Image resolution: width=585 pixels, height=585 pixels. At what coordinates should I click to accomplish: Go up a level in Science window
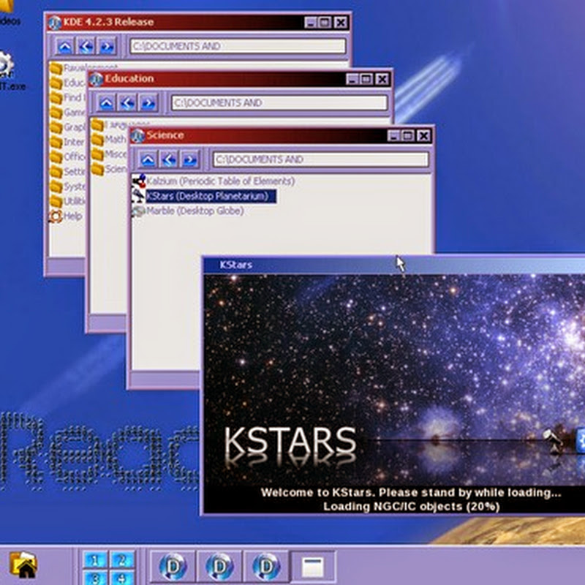click(x=148, y=160)
